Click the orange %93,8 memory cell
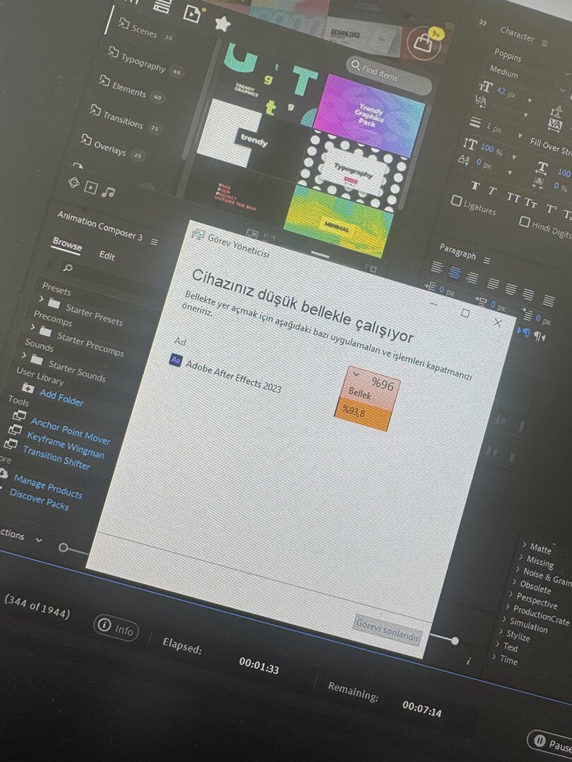Image resolution: width=572 pixels, height=762 pixels. point(362,413)
